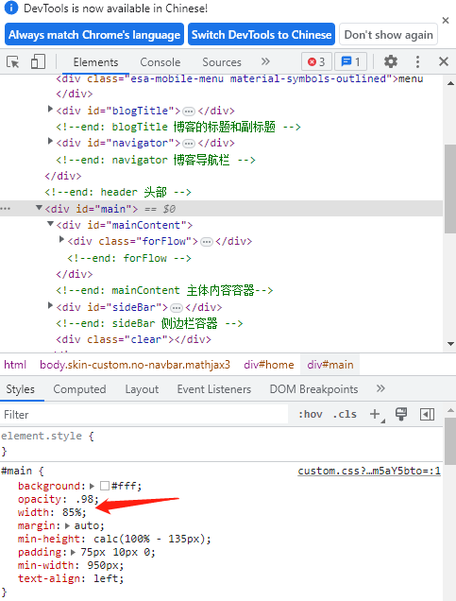The height and width of the screenshot is (601, 456).
Task: Toggle the .cls classes button
Action: pos(345,414)
